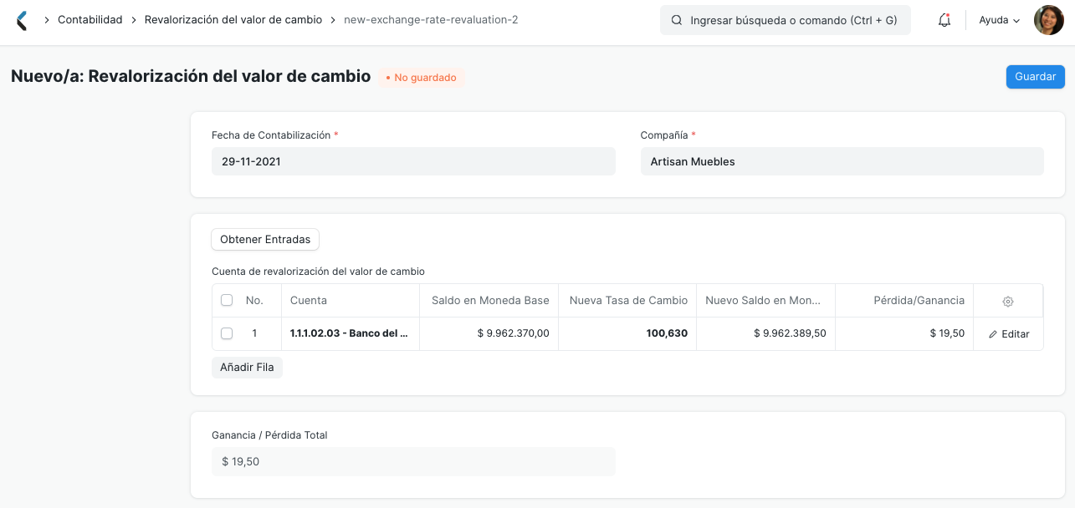Click the edit pencil on row 1
Viewport: 1075px width, 508px height.
point(994,333)
